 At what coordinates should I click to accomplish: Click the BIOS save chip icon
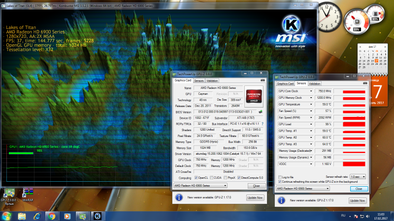click(260, 111)
